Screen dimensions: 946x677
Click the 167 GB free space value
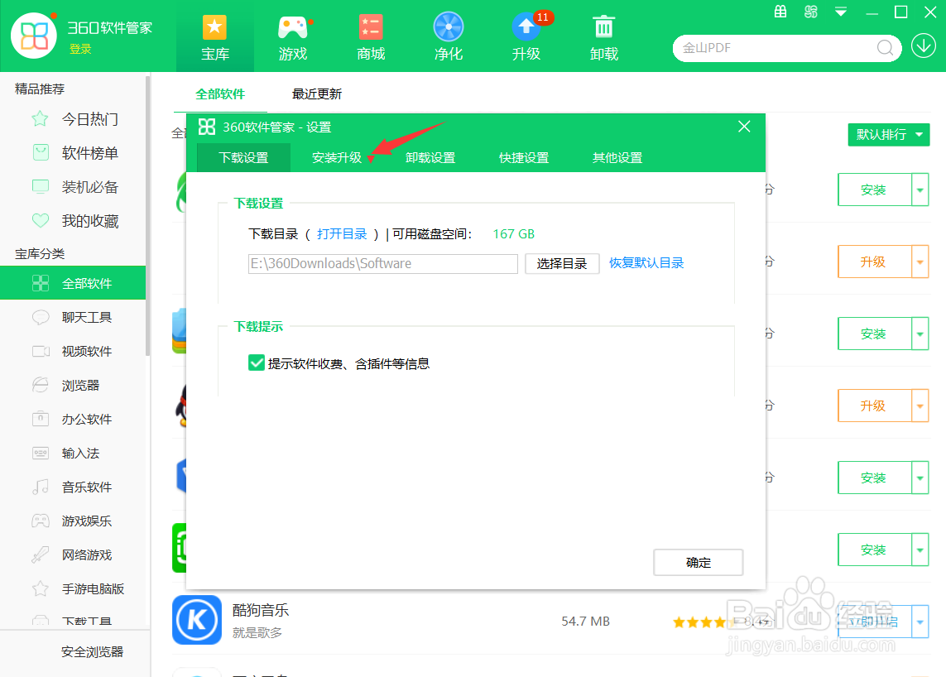click(x=513, y=234)
